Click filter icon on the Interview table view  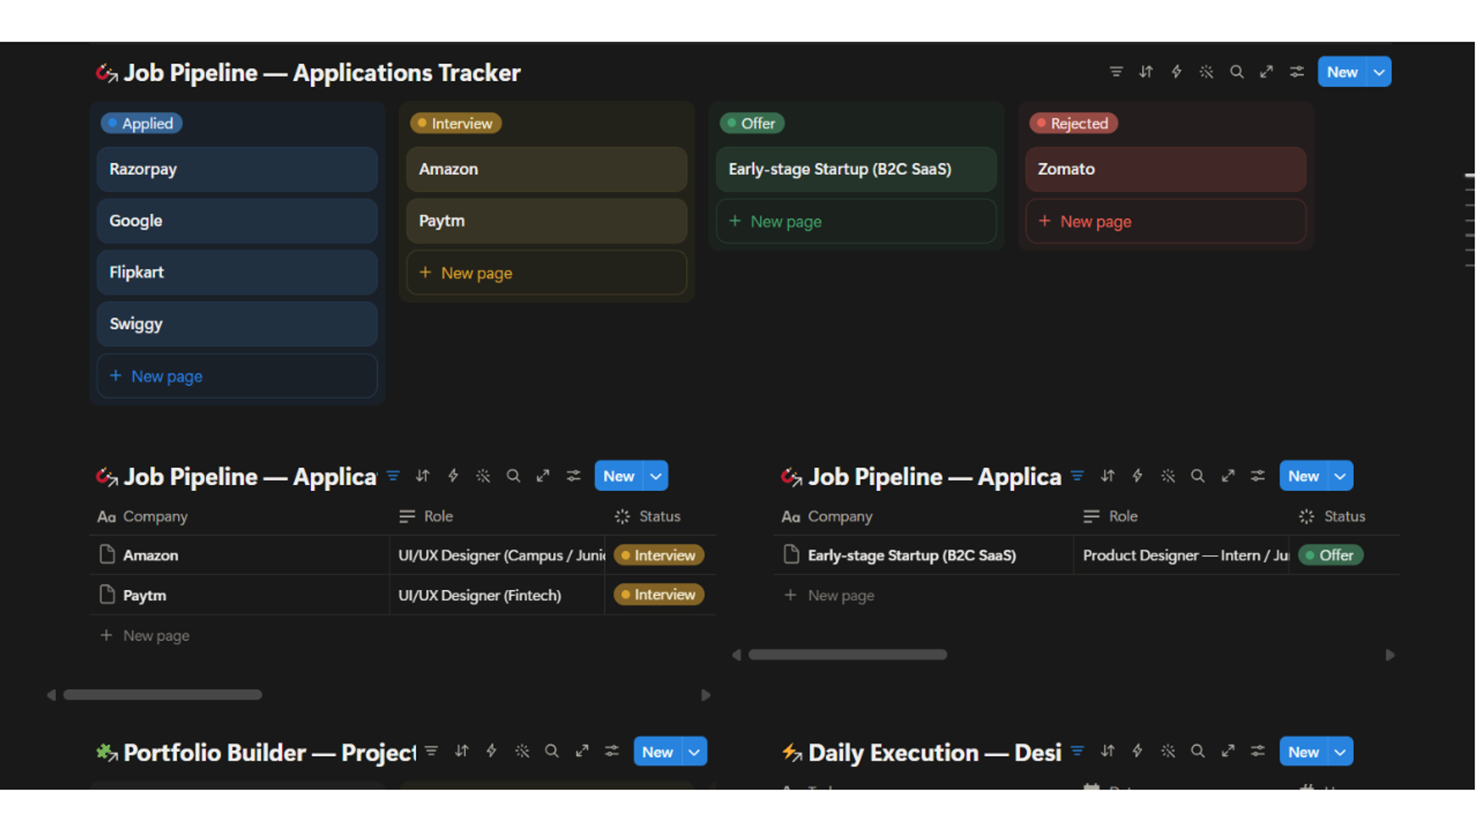pos(393,476)
